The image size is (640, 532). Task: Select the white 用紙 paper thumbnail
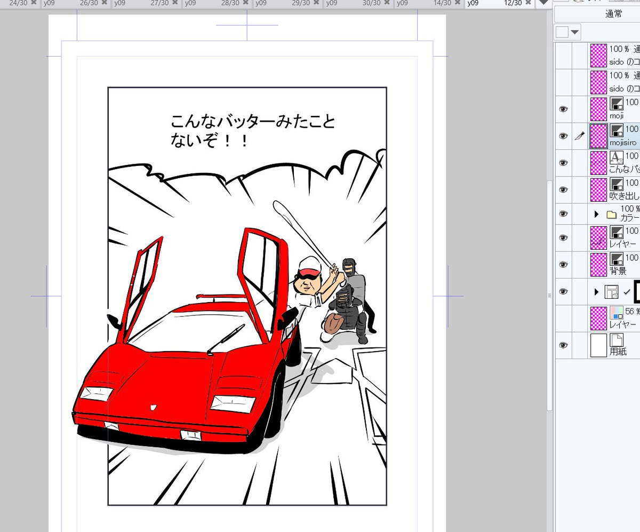(599, 345)
